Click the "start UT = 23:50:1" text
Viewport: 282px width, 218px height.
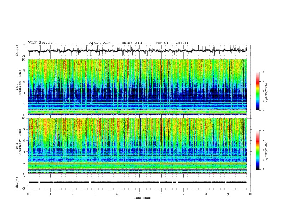172,43
